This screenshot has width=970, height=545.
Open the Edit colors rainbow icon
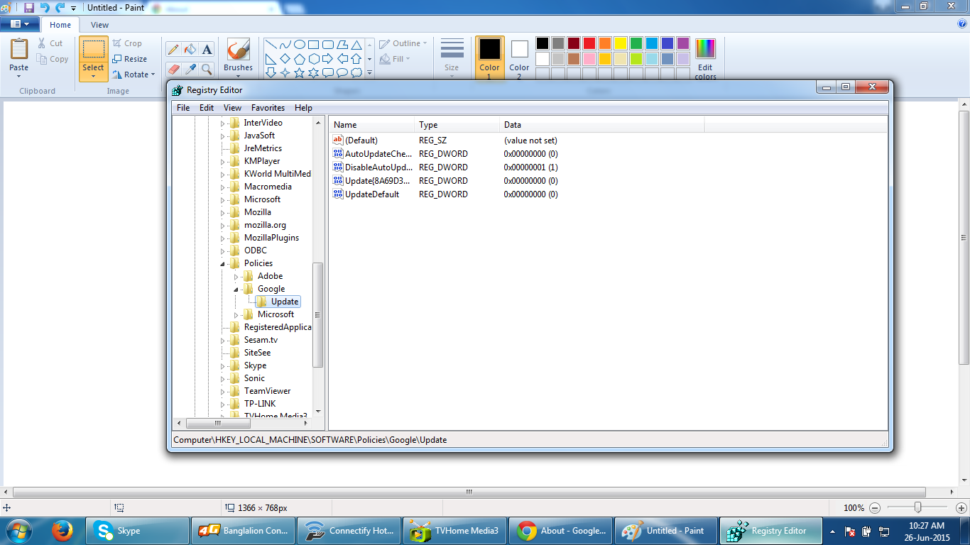(705, 59)
